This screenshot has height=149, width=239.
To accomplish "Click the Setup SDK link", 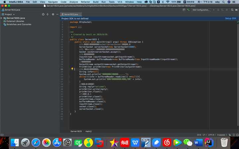I will point(231,19).
